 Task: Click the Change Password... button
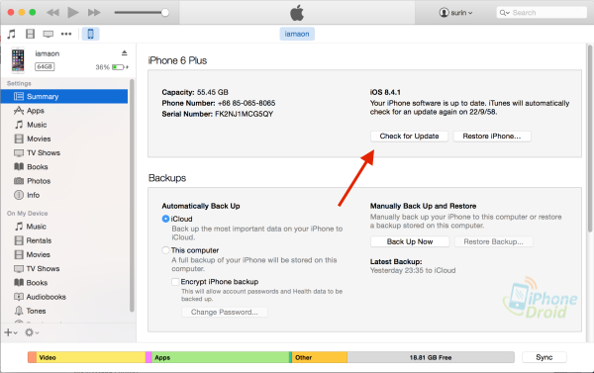click(225, 312)
